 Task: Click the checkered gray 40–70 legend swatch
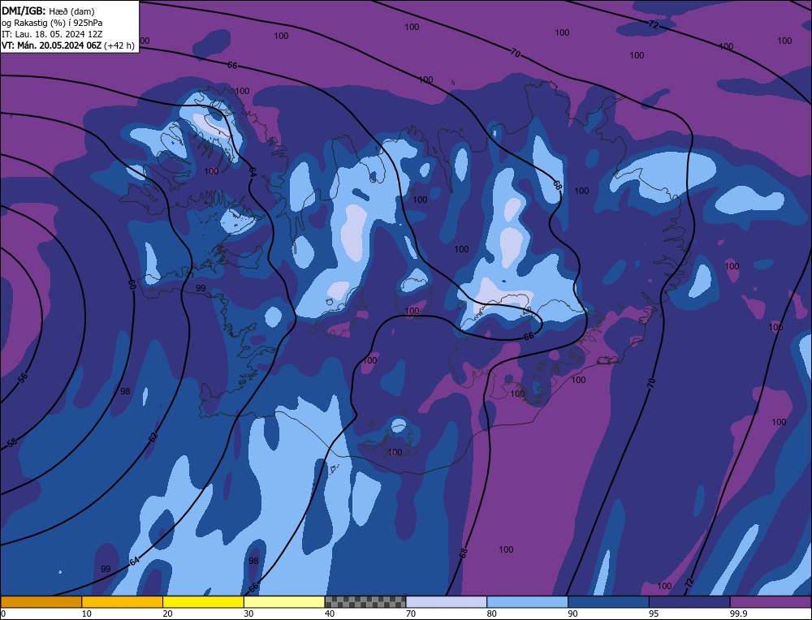coord(365,602)
